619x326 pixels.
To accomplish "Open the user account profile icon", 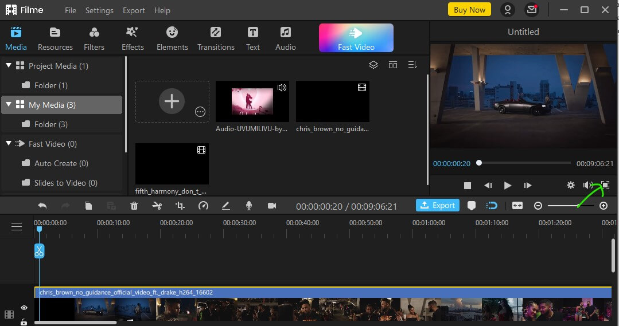I will (508, 10).
